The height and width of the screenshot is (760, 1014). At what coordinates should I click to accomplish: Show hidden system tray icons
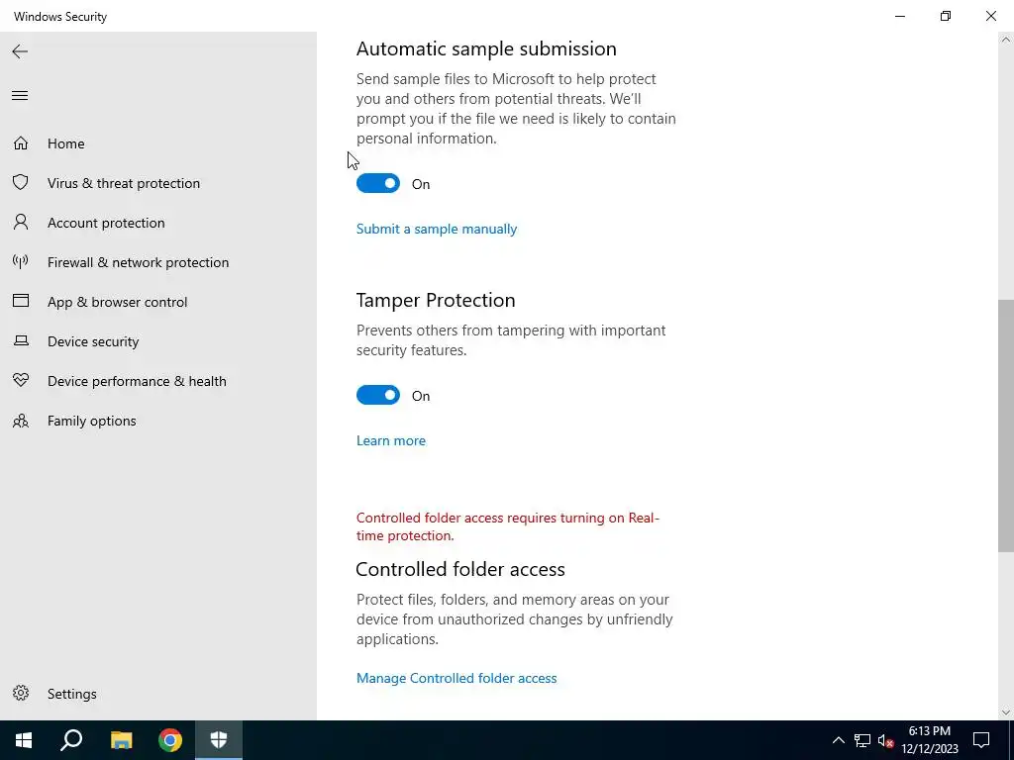(838, 740)
